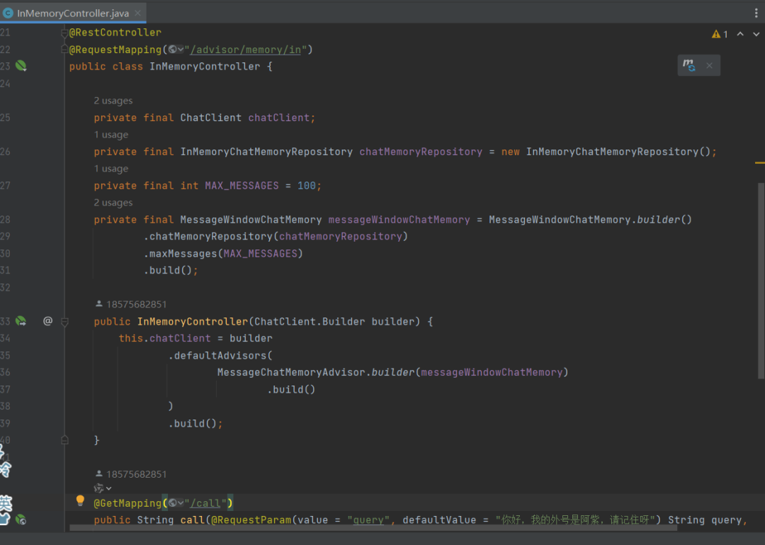Image resolution: width=765 pixels, height=545 pixels.
Task: Click the editor horizontal scrollbar thumb
Action: tap(373, 528)
